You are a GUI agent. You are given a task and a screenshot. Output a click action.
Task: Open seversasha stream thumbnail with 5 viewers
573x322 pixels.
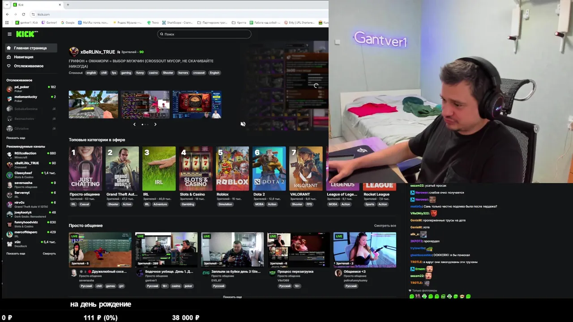point(100,250)
